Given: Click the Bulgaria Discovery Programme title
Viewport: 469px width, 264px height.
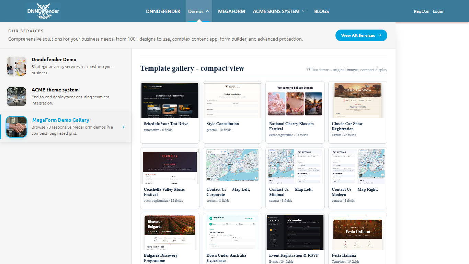Looking at the screenshot, I should 161,258.
